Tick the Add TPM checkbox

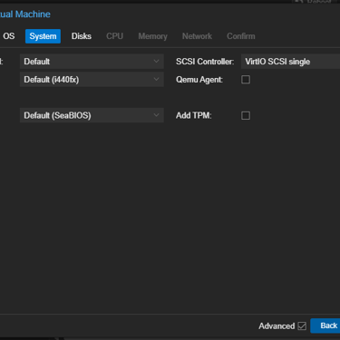pos(246,115)
